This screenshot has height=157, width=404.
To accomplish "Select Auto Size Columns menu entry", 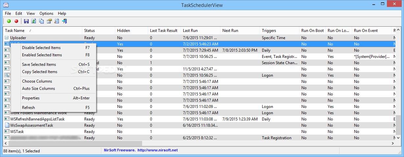I will (38, 89).
